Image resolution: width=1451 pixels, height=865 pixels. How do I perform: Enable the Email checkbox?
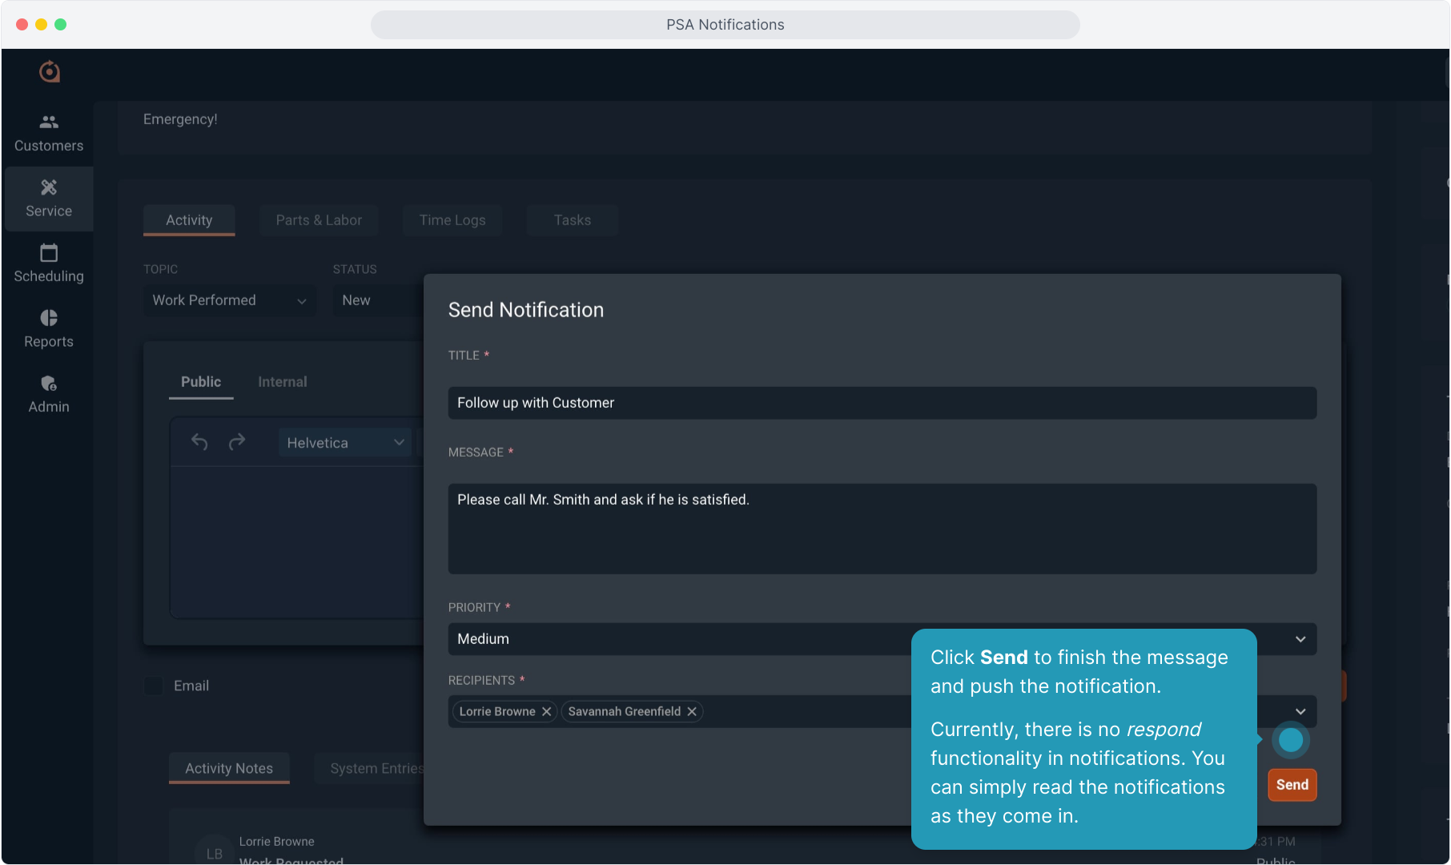point(154,686)
